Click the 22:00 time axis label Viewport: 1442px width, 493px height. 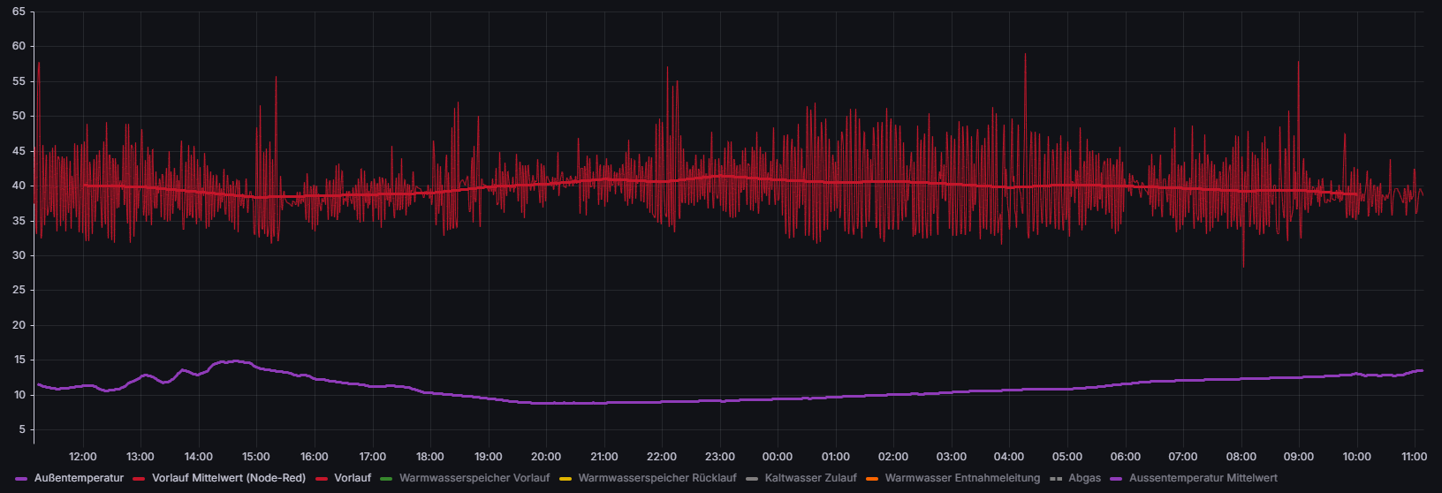click(662, 457)
